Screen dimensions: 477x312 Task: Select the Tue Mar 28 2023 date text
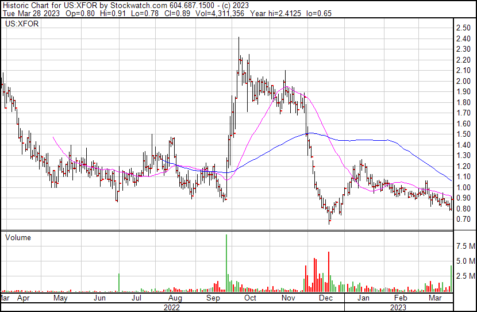pyautogui.click(x=26, y=13)
